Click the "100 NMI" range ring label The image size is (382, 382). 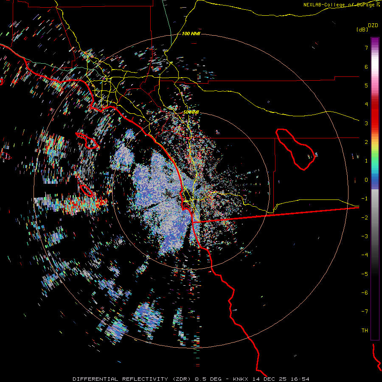pos(191,34)
